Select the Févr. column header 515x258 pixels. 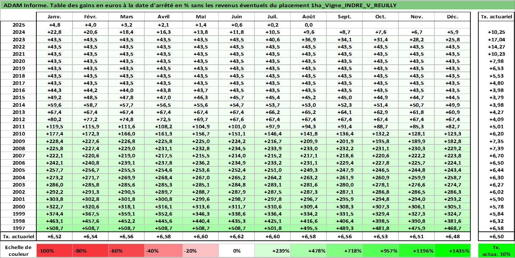(91, 17)
